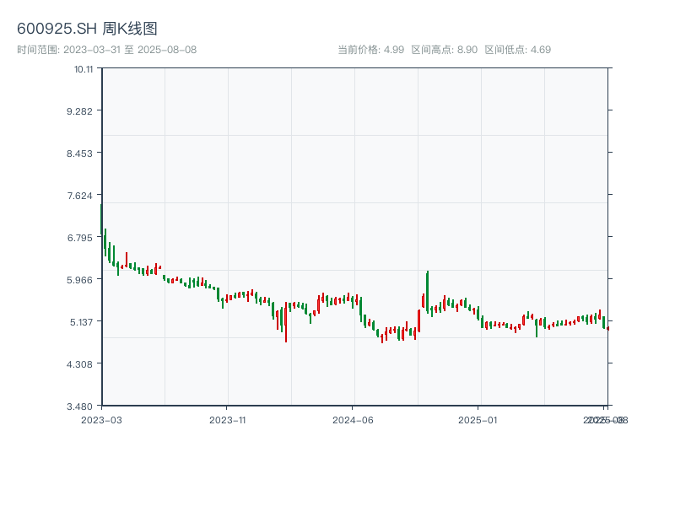Viewport: 675px width, 506px height.
Task: Select the 时间范围 date range text
Action: click(x=106, y=50)
